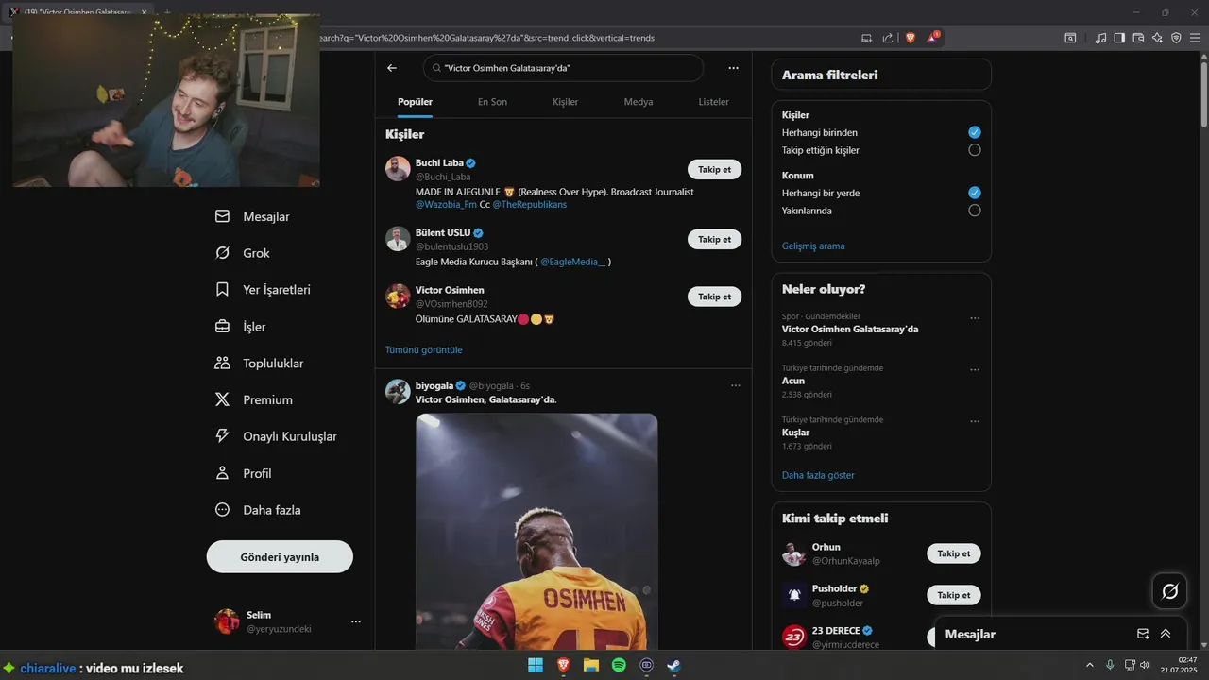Switch to Listeler tab
The height and width of the screenshot is (680, 1209).
[x=714, y=102]
